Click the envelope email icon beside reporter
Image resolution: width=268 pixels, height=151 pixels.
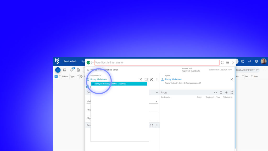coord(146,79)
